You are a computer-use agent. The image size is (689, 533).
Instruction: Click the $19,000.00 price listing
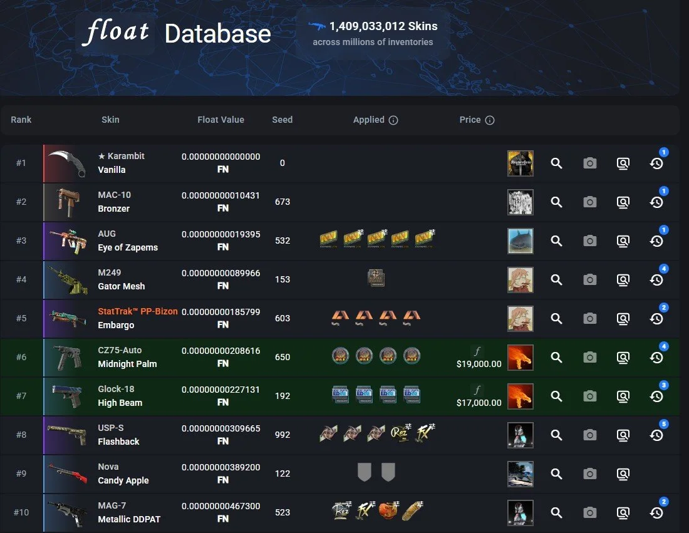pos(479,364)
